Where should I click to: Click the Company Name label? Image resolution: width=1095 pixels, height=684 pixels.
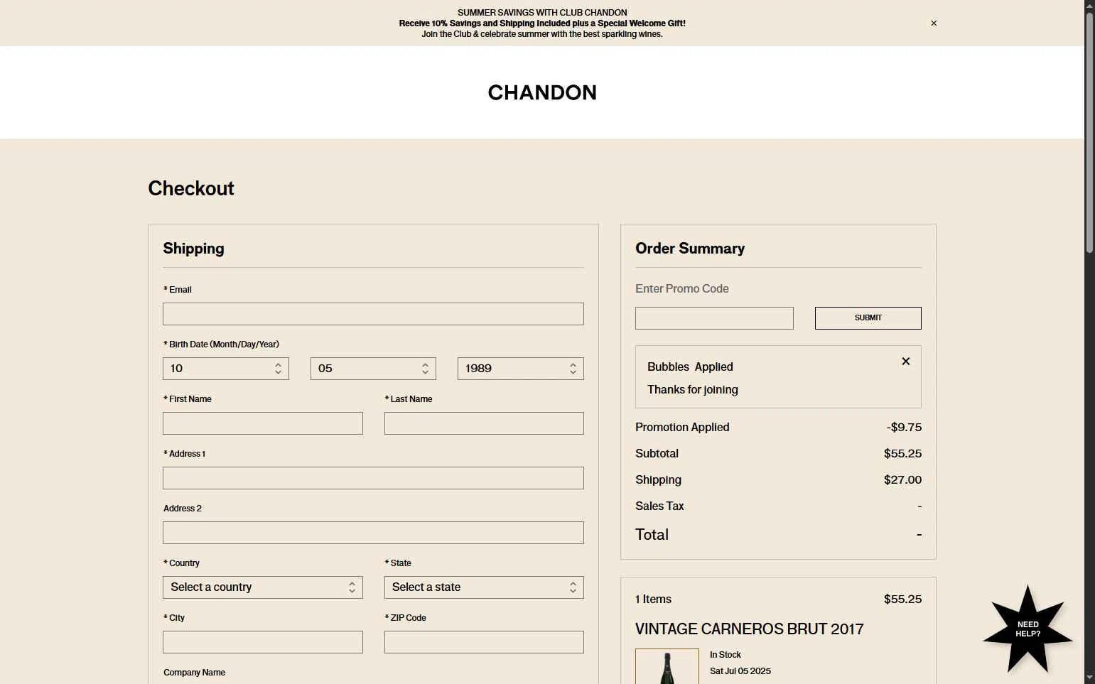tap(194, 673)
